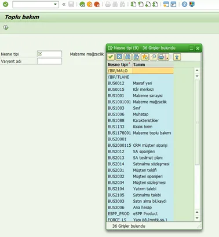Pick BUS1088 Karakteristikler entry
The image size is (219, 237).
point(140,120)
